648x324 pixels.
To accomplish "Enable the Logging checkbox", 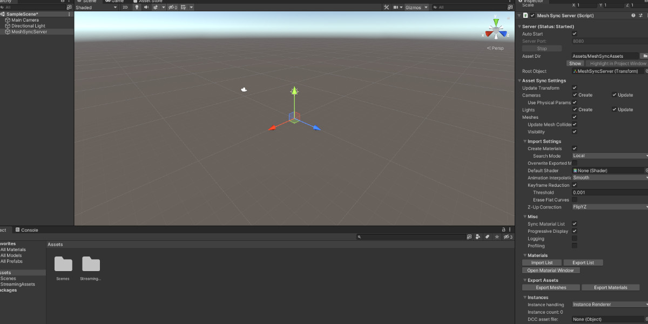I will tap(575, 238).
